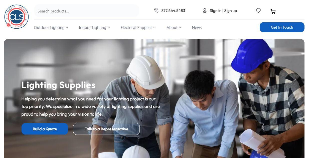309x158 pixels.
Task: Click the user account person icon
Action: pyautogui.click(x=205, y=10)
